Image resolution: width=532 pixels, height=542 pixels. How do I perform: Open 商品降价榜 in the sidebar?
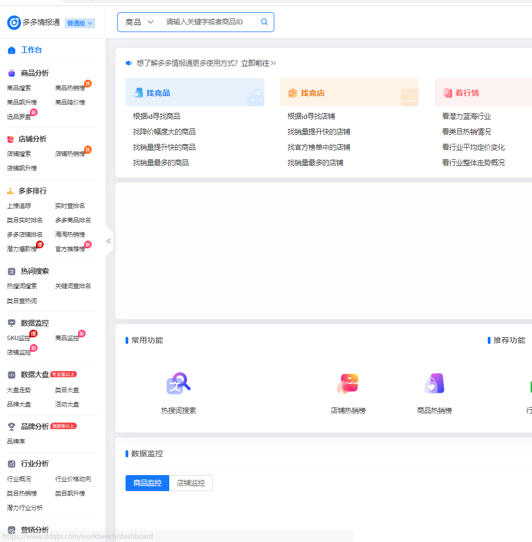[x=70, y=103]
